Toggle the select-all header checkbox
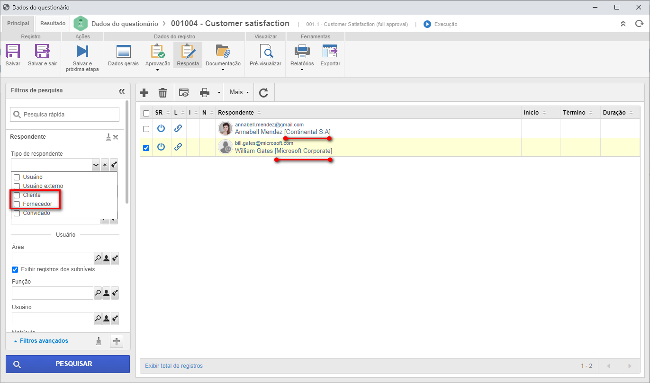 146,113
